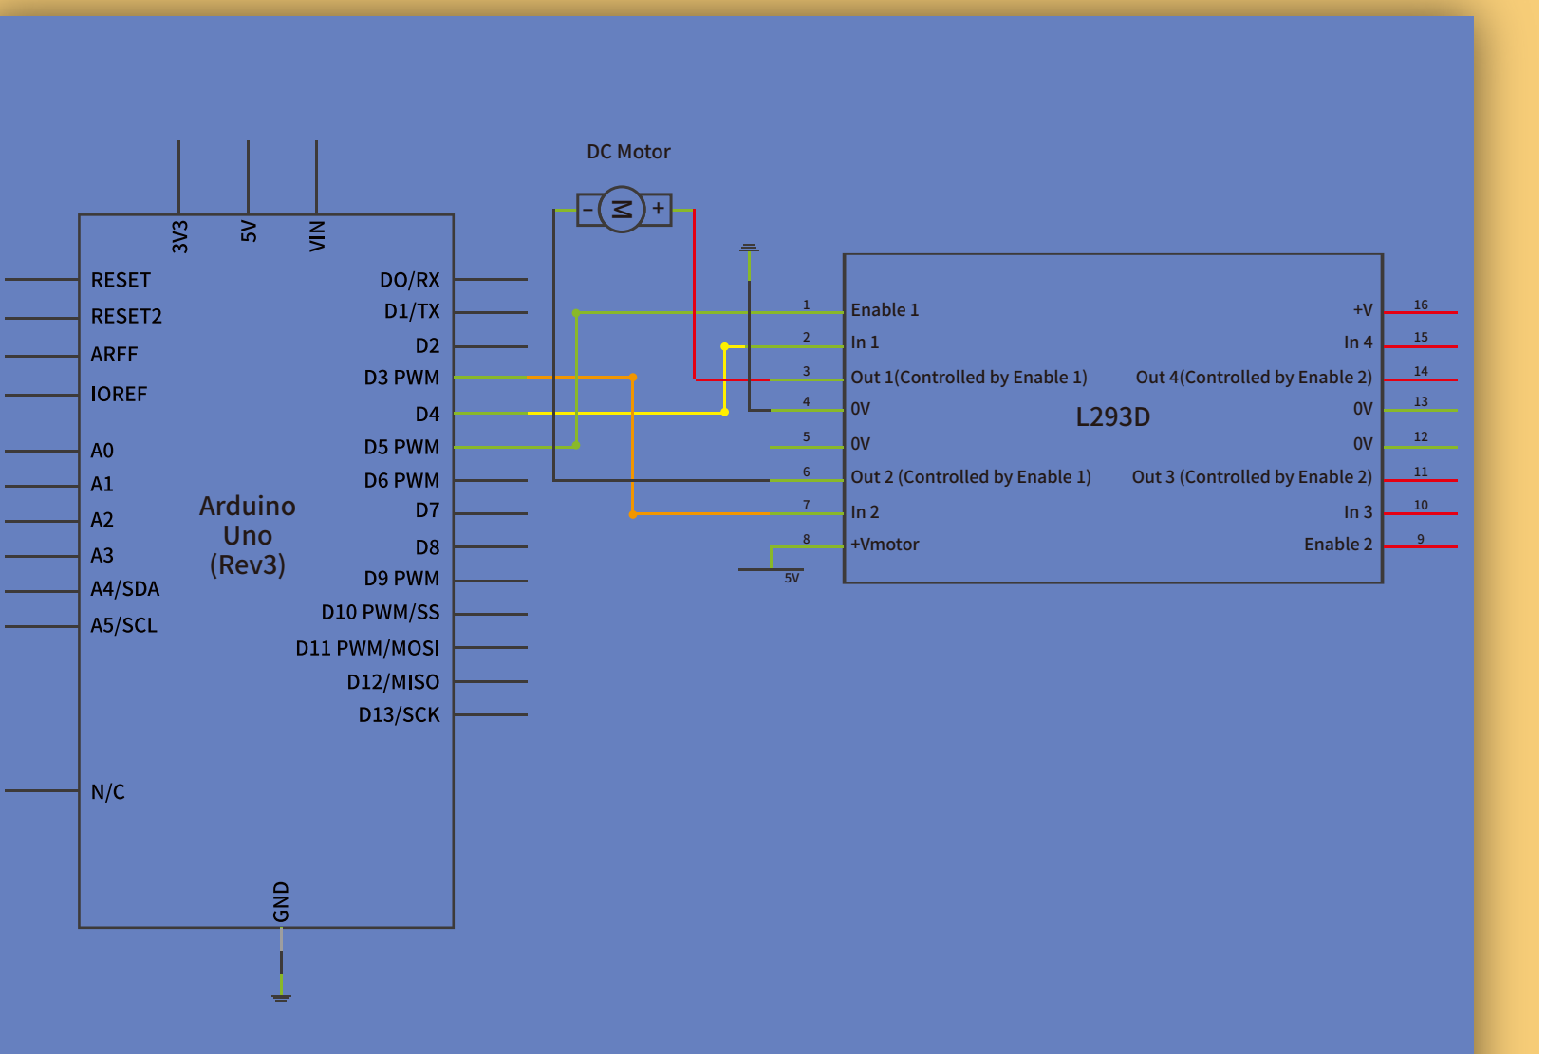Viewport: 1565px width, 1054px height.
Task: Select the RESET2 pin label
Action: (x=126, y=317)
